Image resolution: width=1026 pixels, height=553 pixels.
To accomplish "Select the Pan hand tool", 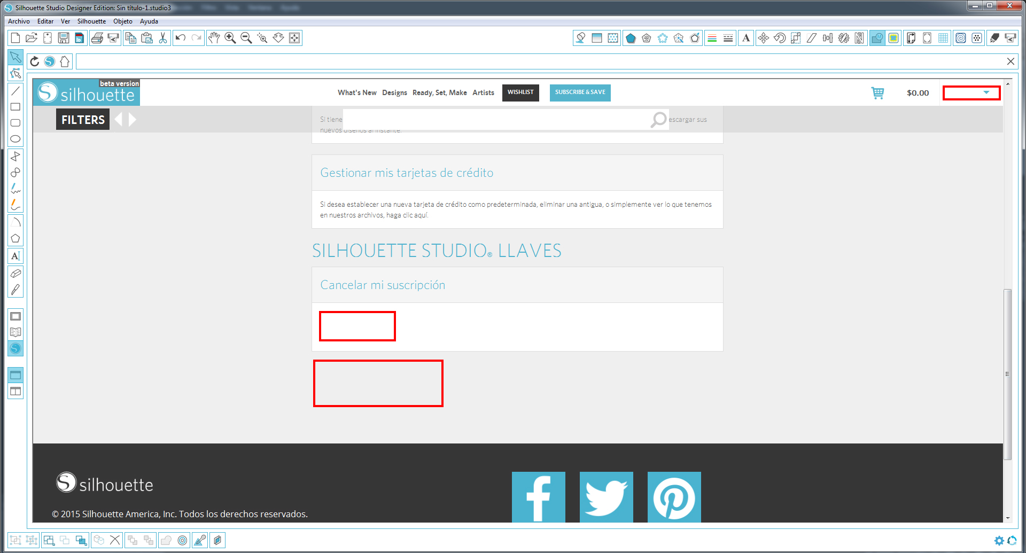I will 214,38.
